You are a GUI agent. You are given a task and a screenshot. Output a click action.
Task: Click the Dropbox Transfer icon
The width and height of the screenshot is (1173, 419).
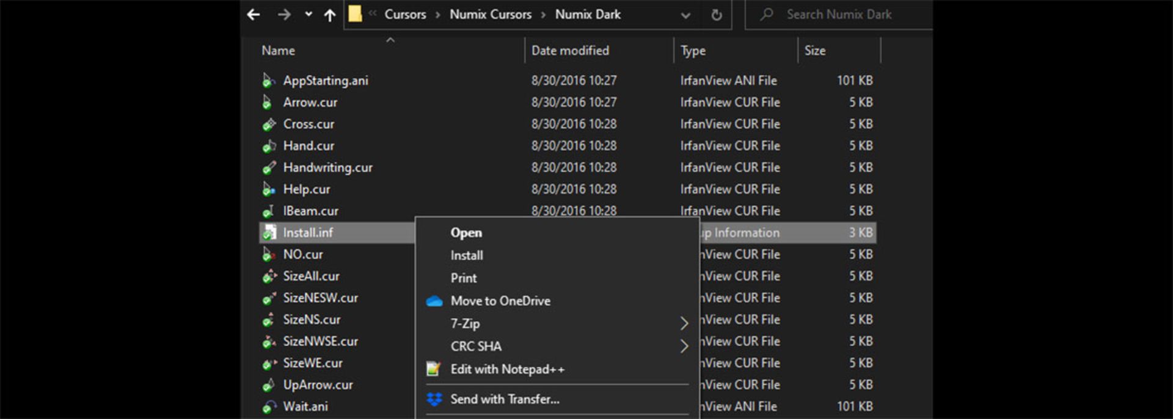pyautogui.click(x=434, y=399)
